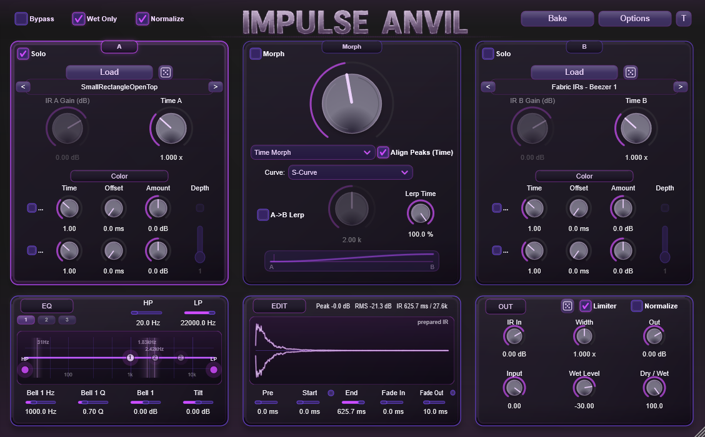Click the small dot toggle next to Start
Viewport: 705px width, 437px height.
pos(331,393)
